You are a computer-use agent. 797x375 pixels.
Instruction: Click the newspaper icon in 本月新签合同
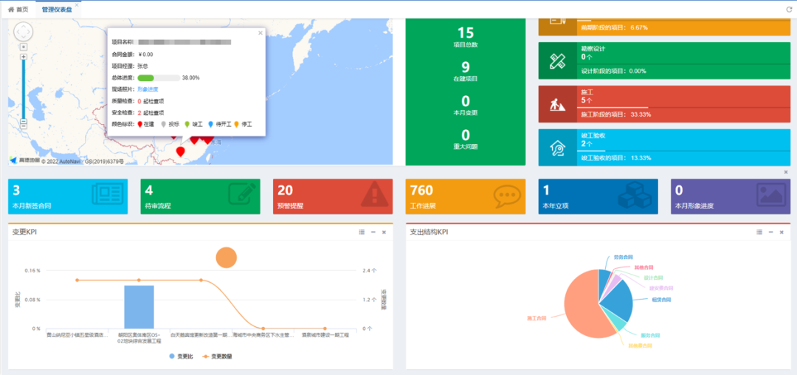[107, 195]
